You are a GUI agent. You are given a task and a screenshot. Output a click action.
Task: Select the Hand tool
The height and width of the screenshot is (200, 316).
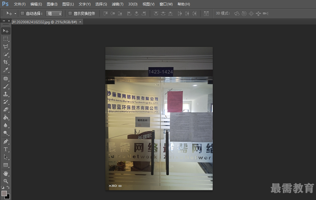click(6, 173)
